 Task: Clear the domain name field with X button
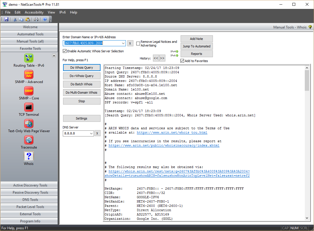pos(130,43)
